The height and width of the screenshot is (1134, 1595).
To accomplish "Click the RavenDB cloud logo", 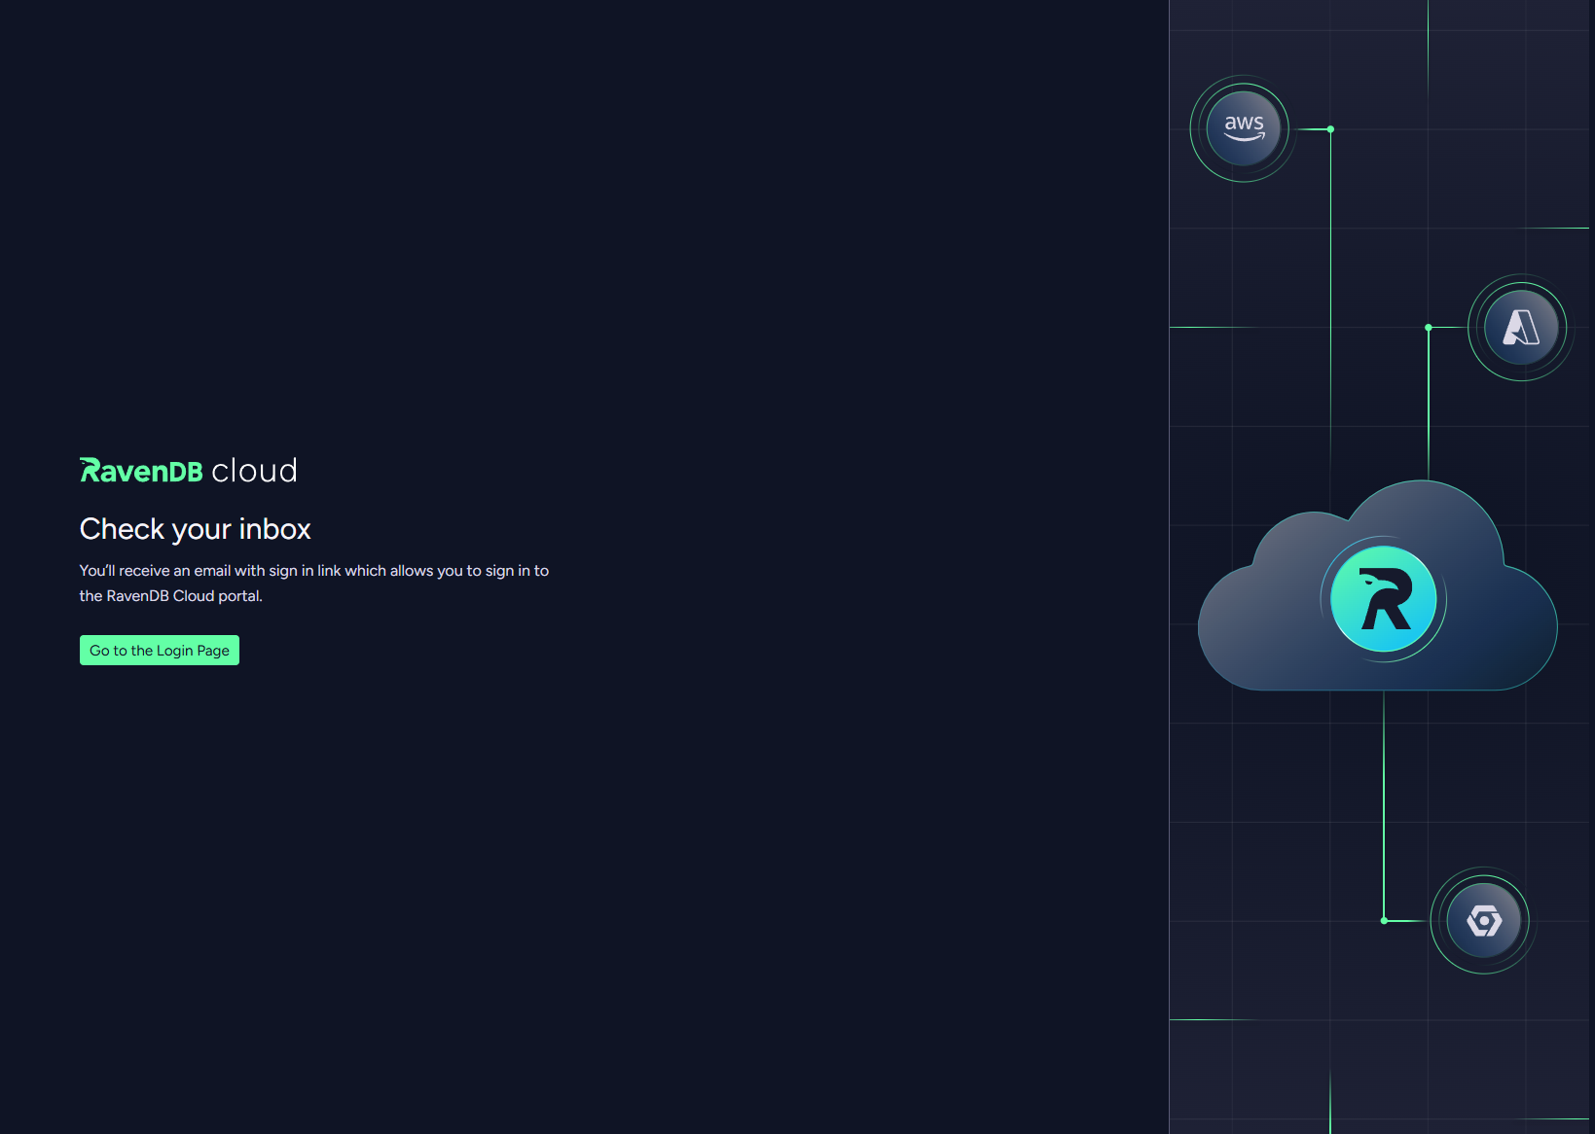I will tap(189, 471).
